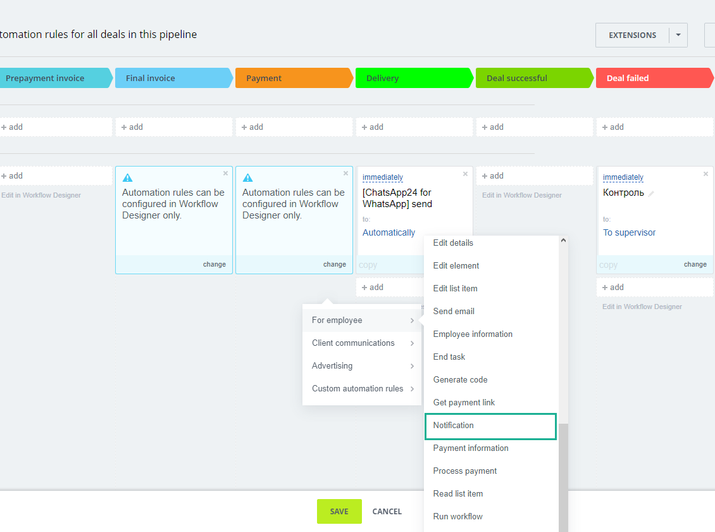Click the pencil icon next to Контроль
Image resolution: width=715 pixels, height=532 pixels.
[x=652, y=194]
